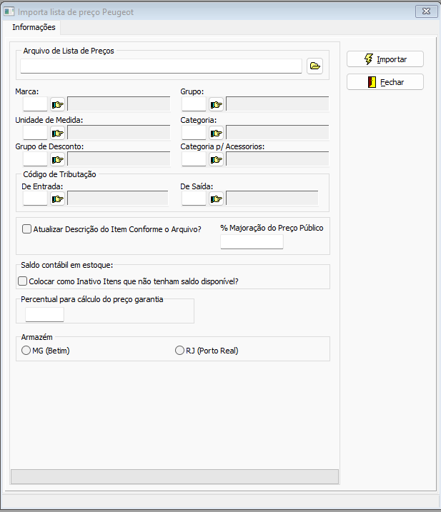Click the Marca code input field
Viewport: 441px width, 512px height.
35,104
